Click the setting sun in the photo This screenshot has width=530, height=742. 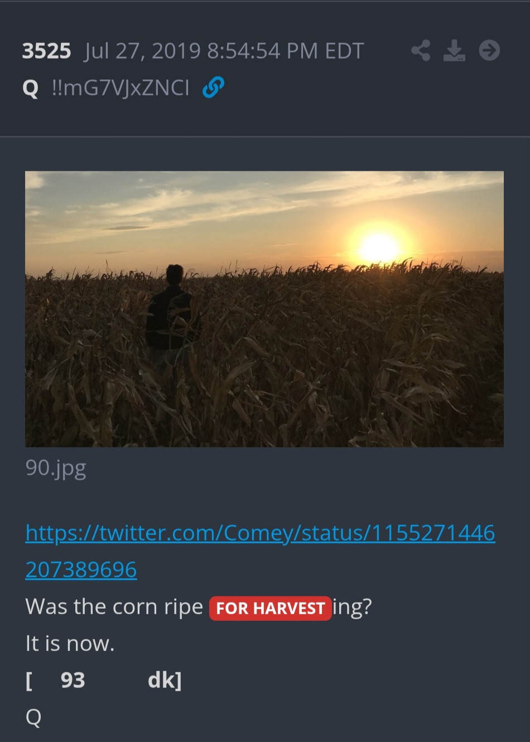coord(379,247)
